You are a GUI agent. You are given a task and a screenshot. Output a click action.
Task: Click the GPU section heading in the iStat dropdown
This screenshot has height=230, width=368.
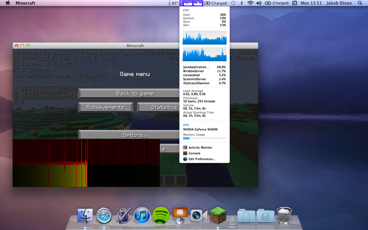tap(186, 125)
